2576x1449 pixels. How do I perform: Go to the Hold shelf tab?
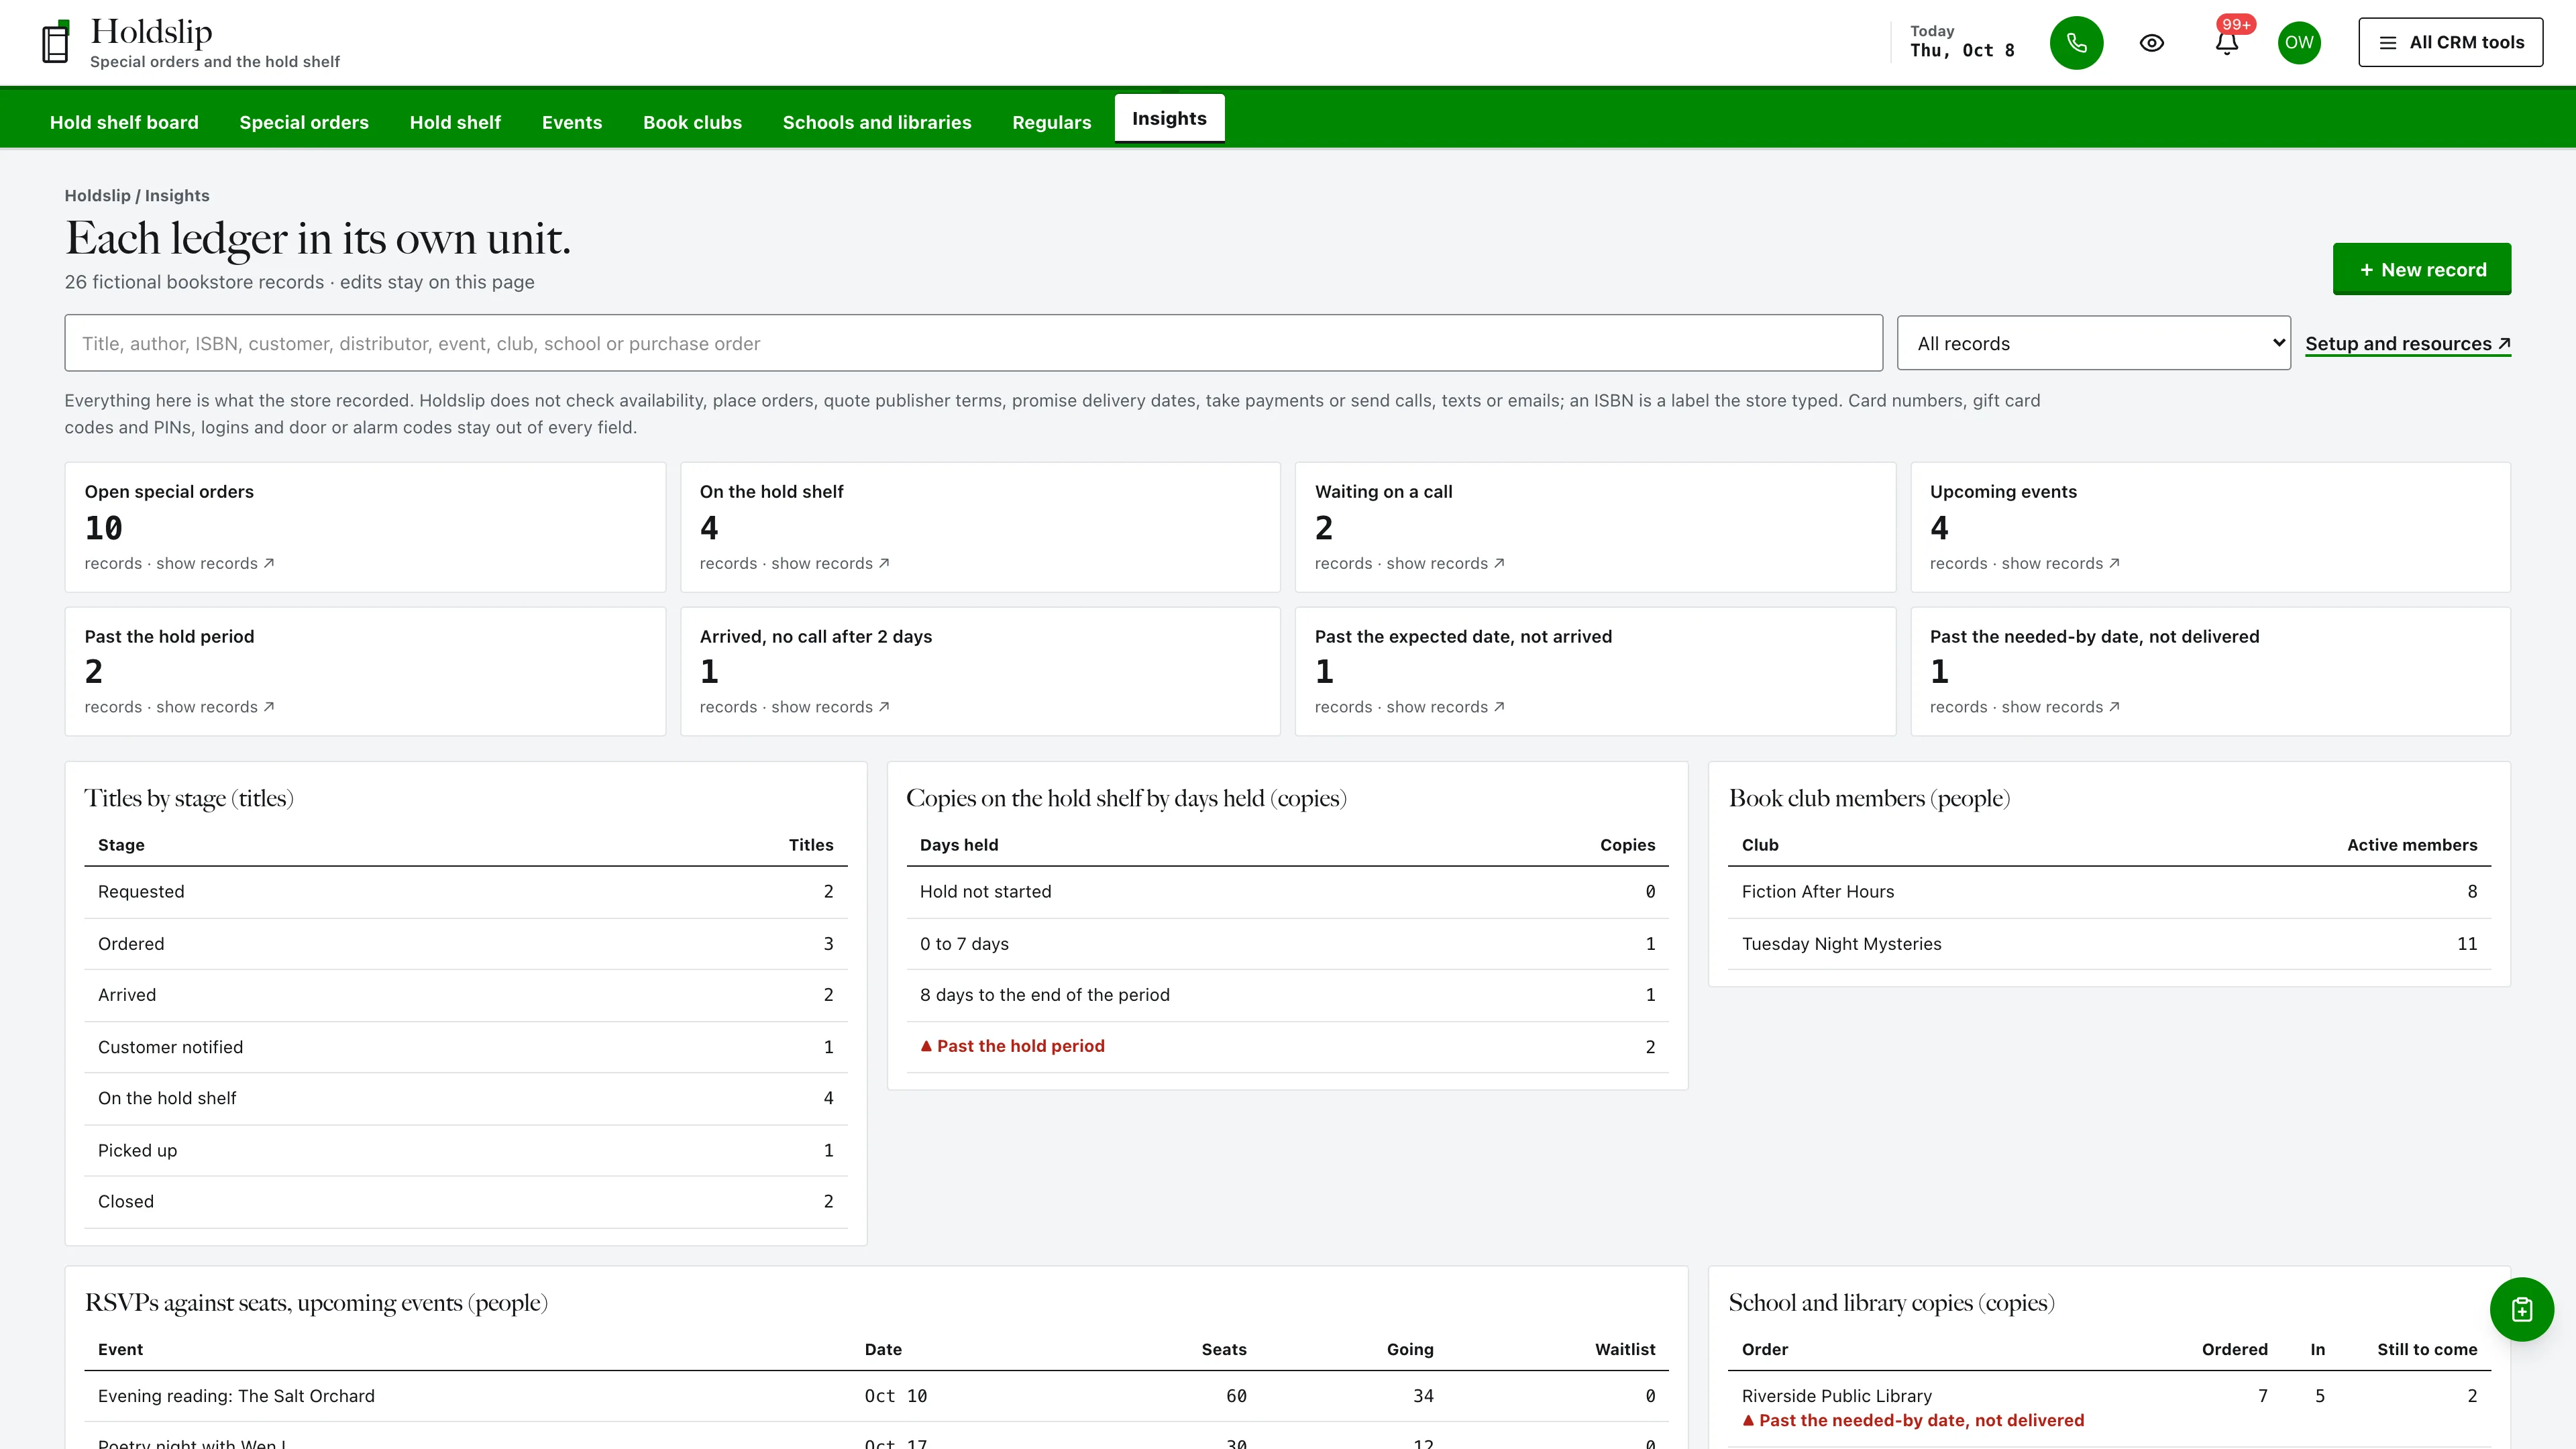point(455,122)
